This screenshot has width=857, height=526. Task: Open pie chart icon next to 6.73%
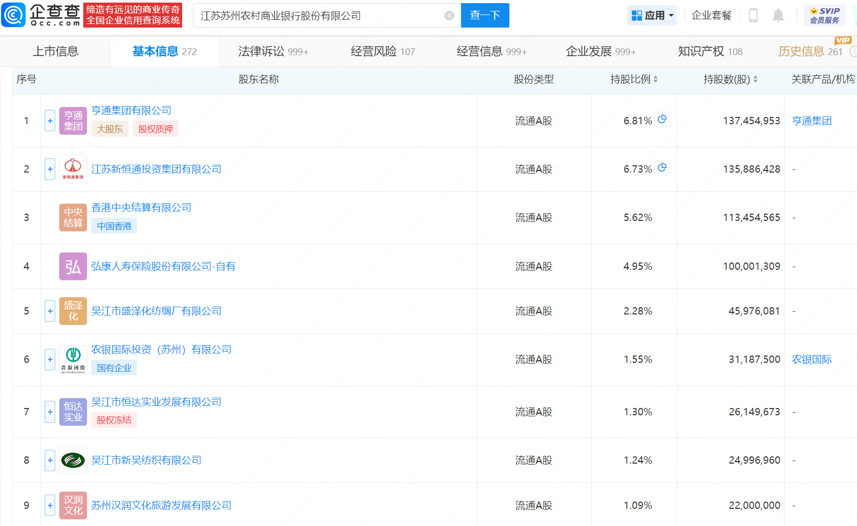[662, 168]
